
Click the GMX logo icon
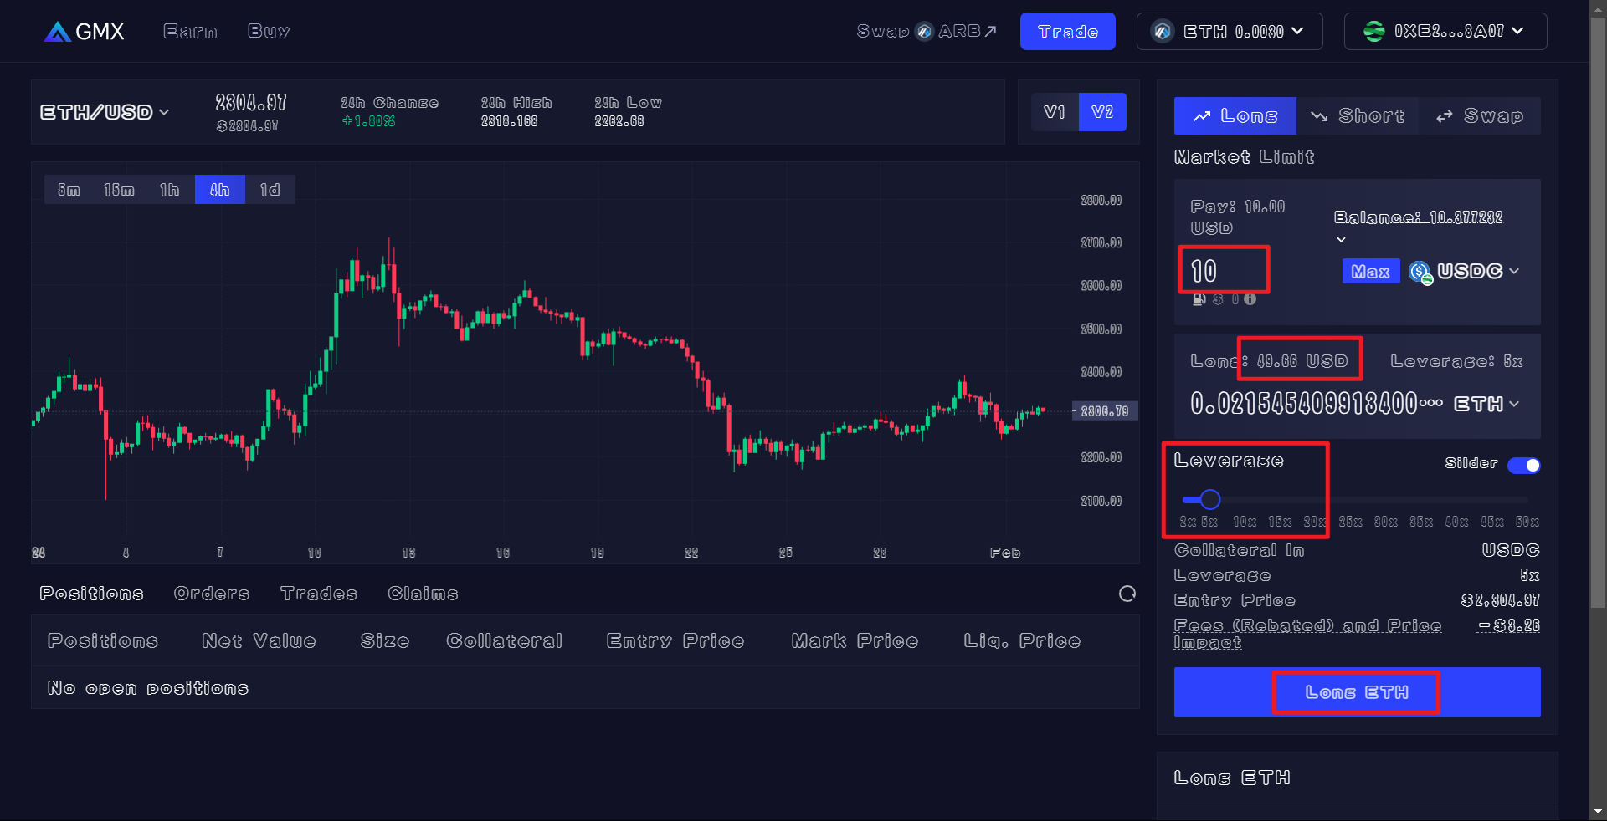point(58,32)
